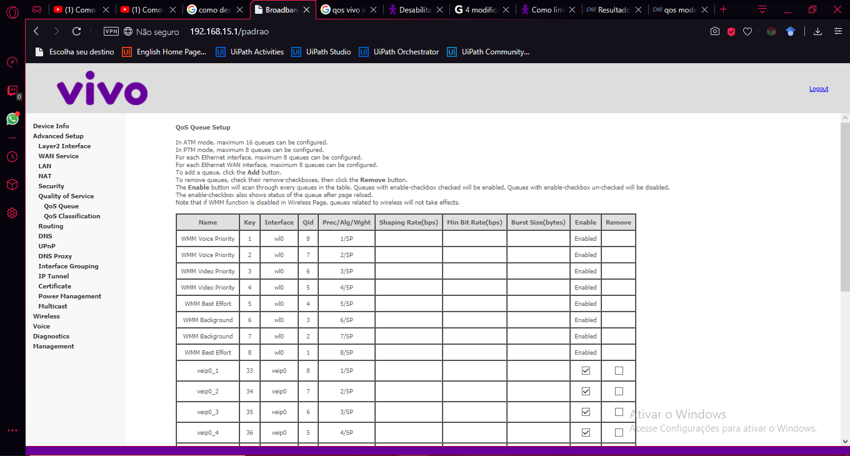Toggle the VPN badge in address bar
Screen dimensions: 850x456
(x=111, y=31)
